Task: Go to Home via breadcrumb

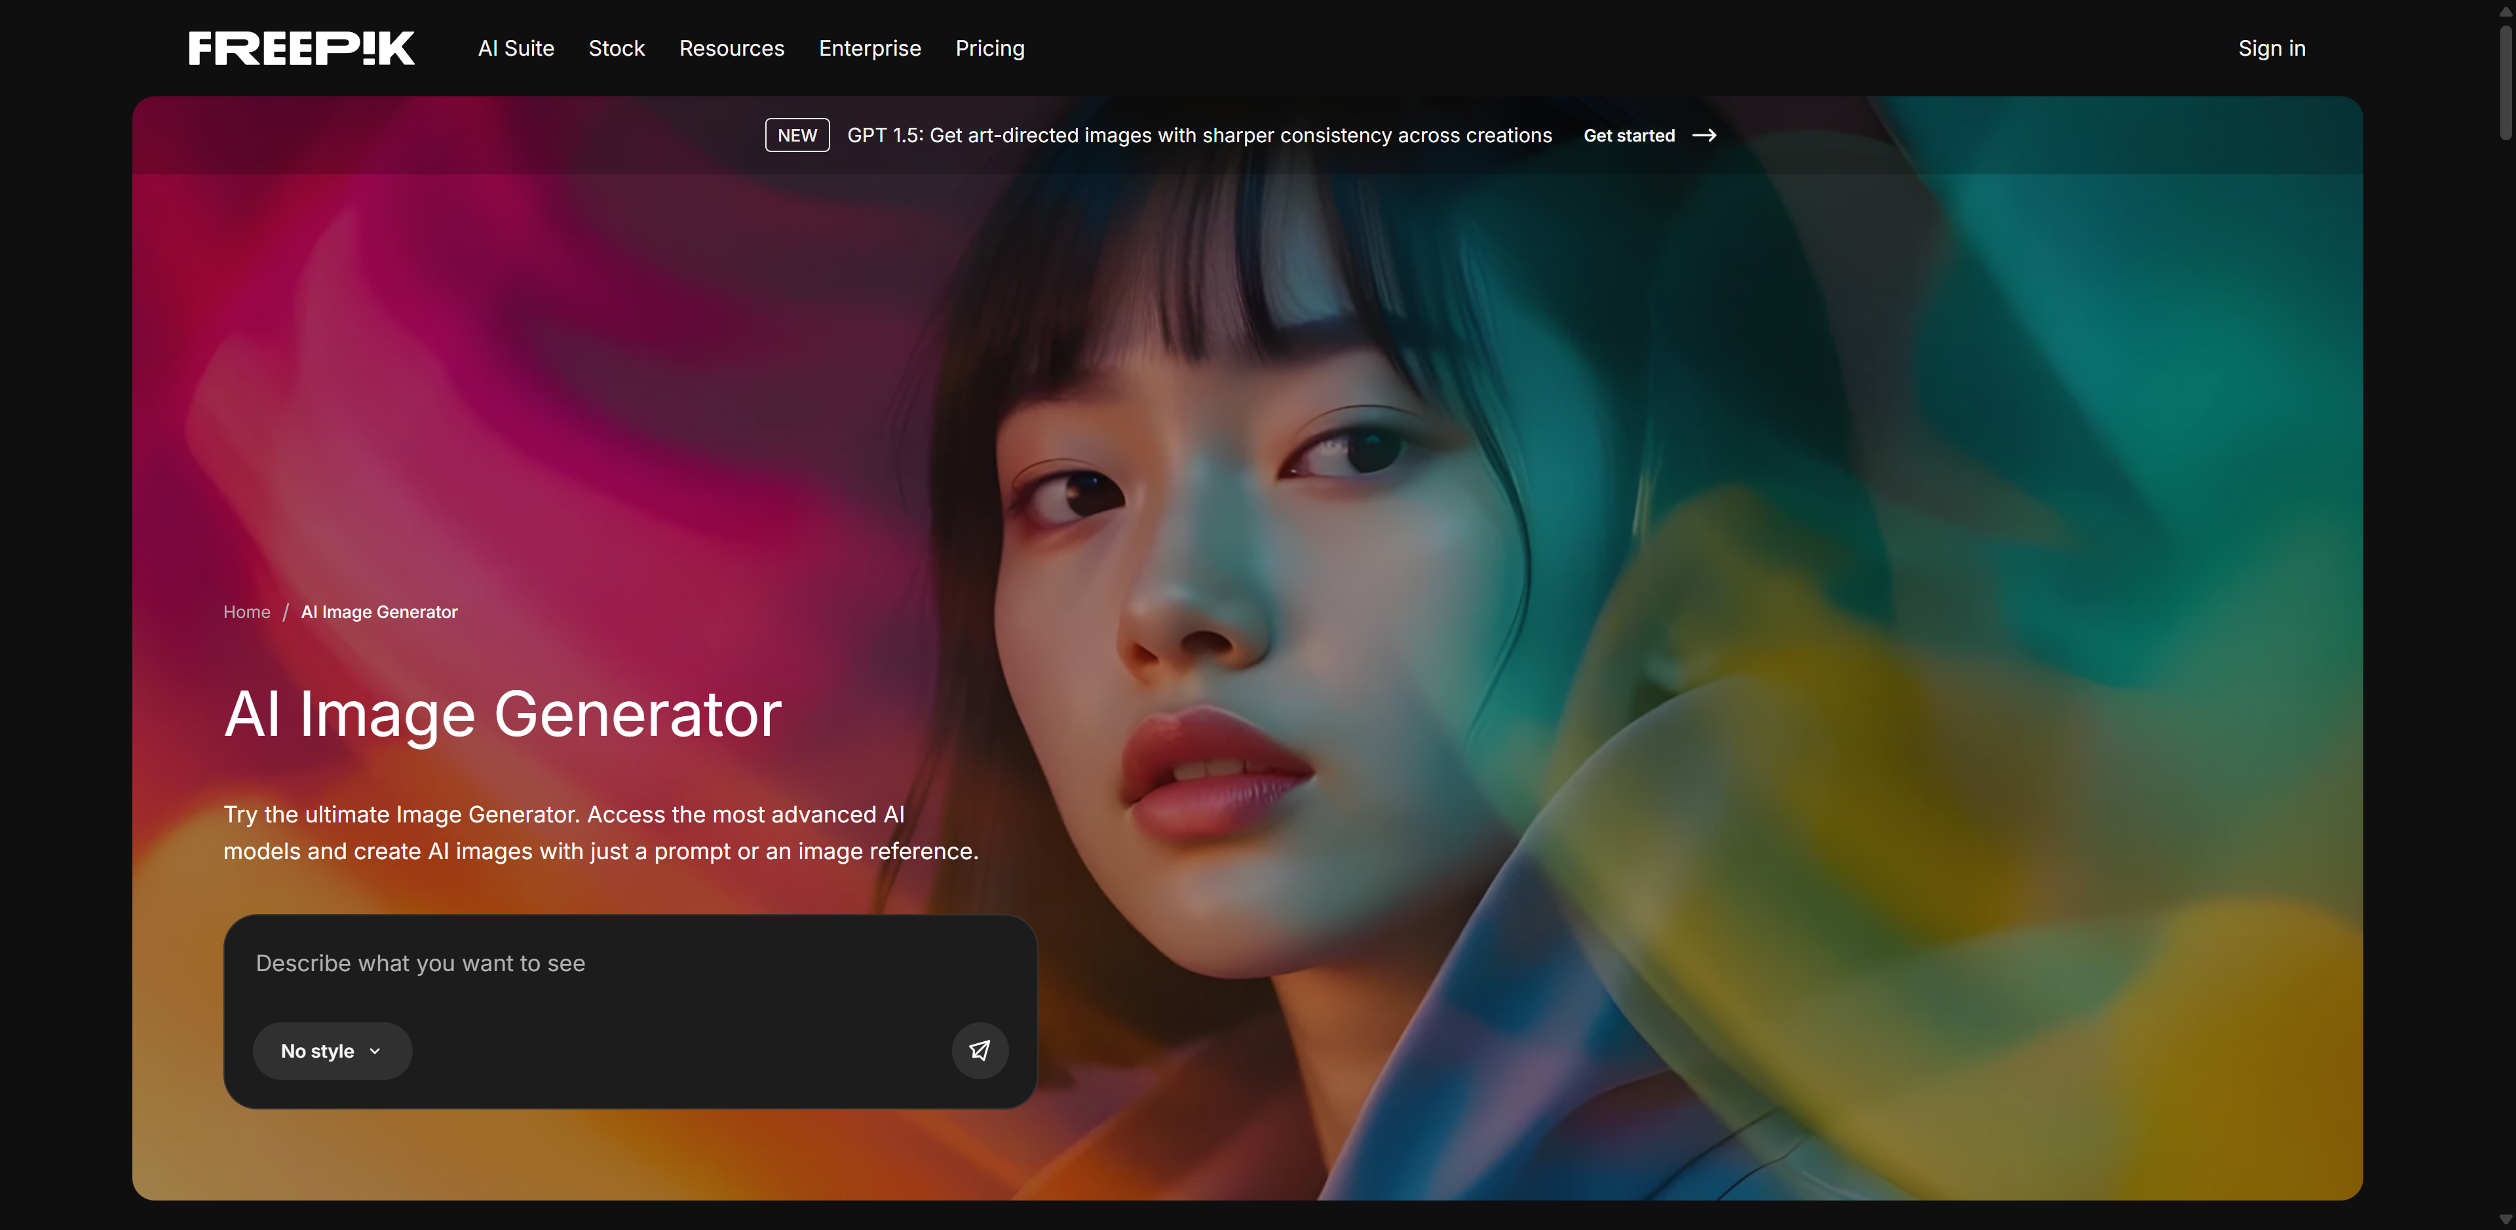Action: (246, 611)
